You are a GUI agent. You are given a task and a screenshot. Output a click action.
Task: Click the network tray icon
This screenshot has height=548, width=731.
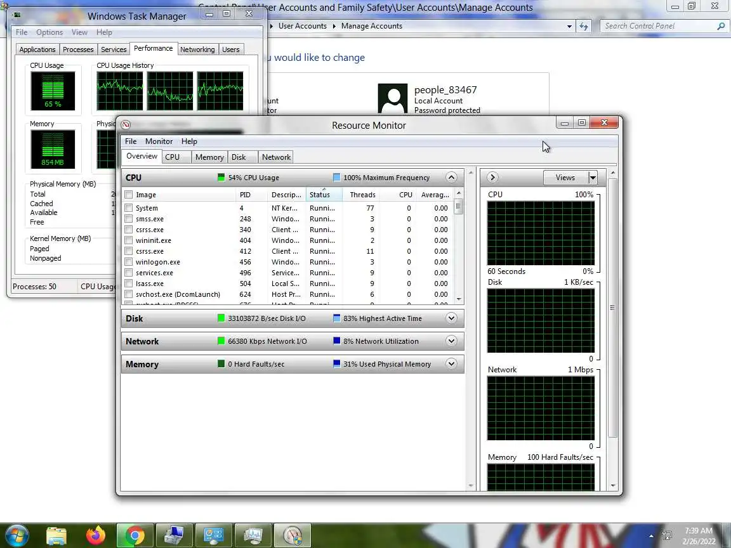pos(667,535)
